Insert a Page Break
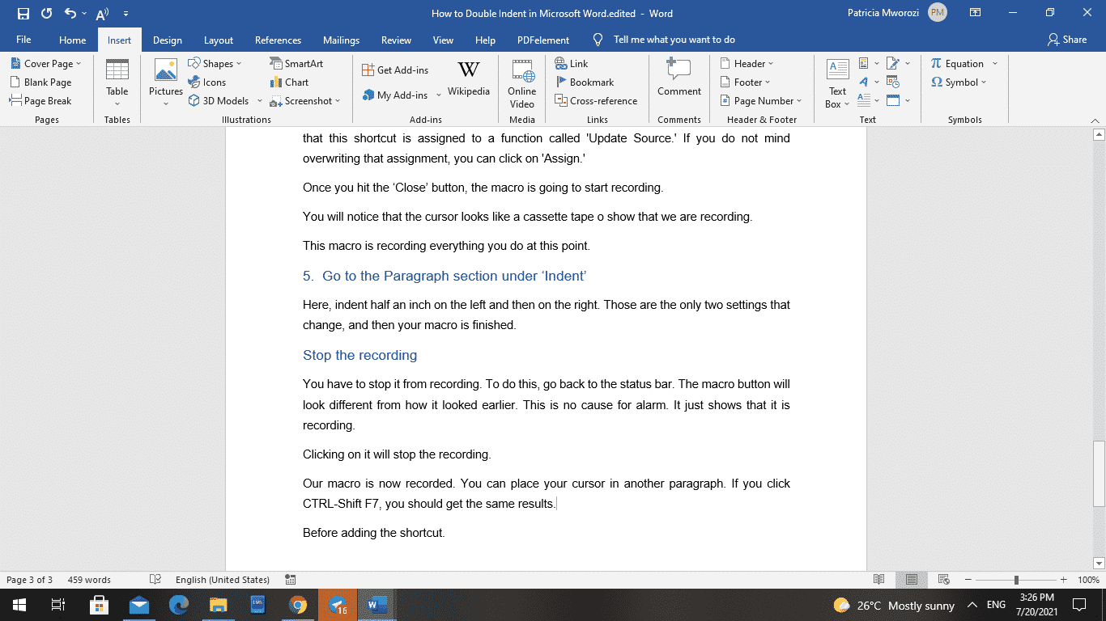This screenshot has height=621, width=1106. click(x=40, y=101)
